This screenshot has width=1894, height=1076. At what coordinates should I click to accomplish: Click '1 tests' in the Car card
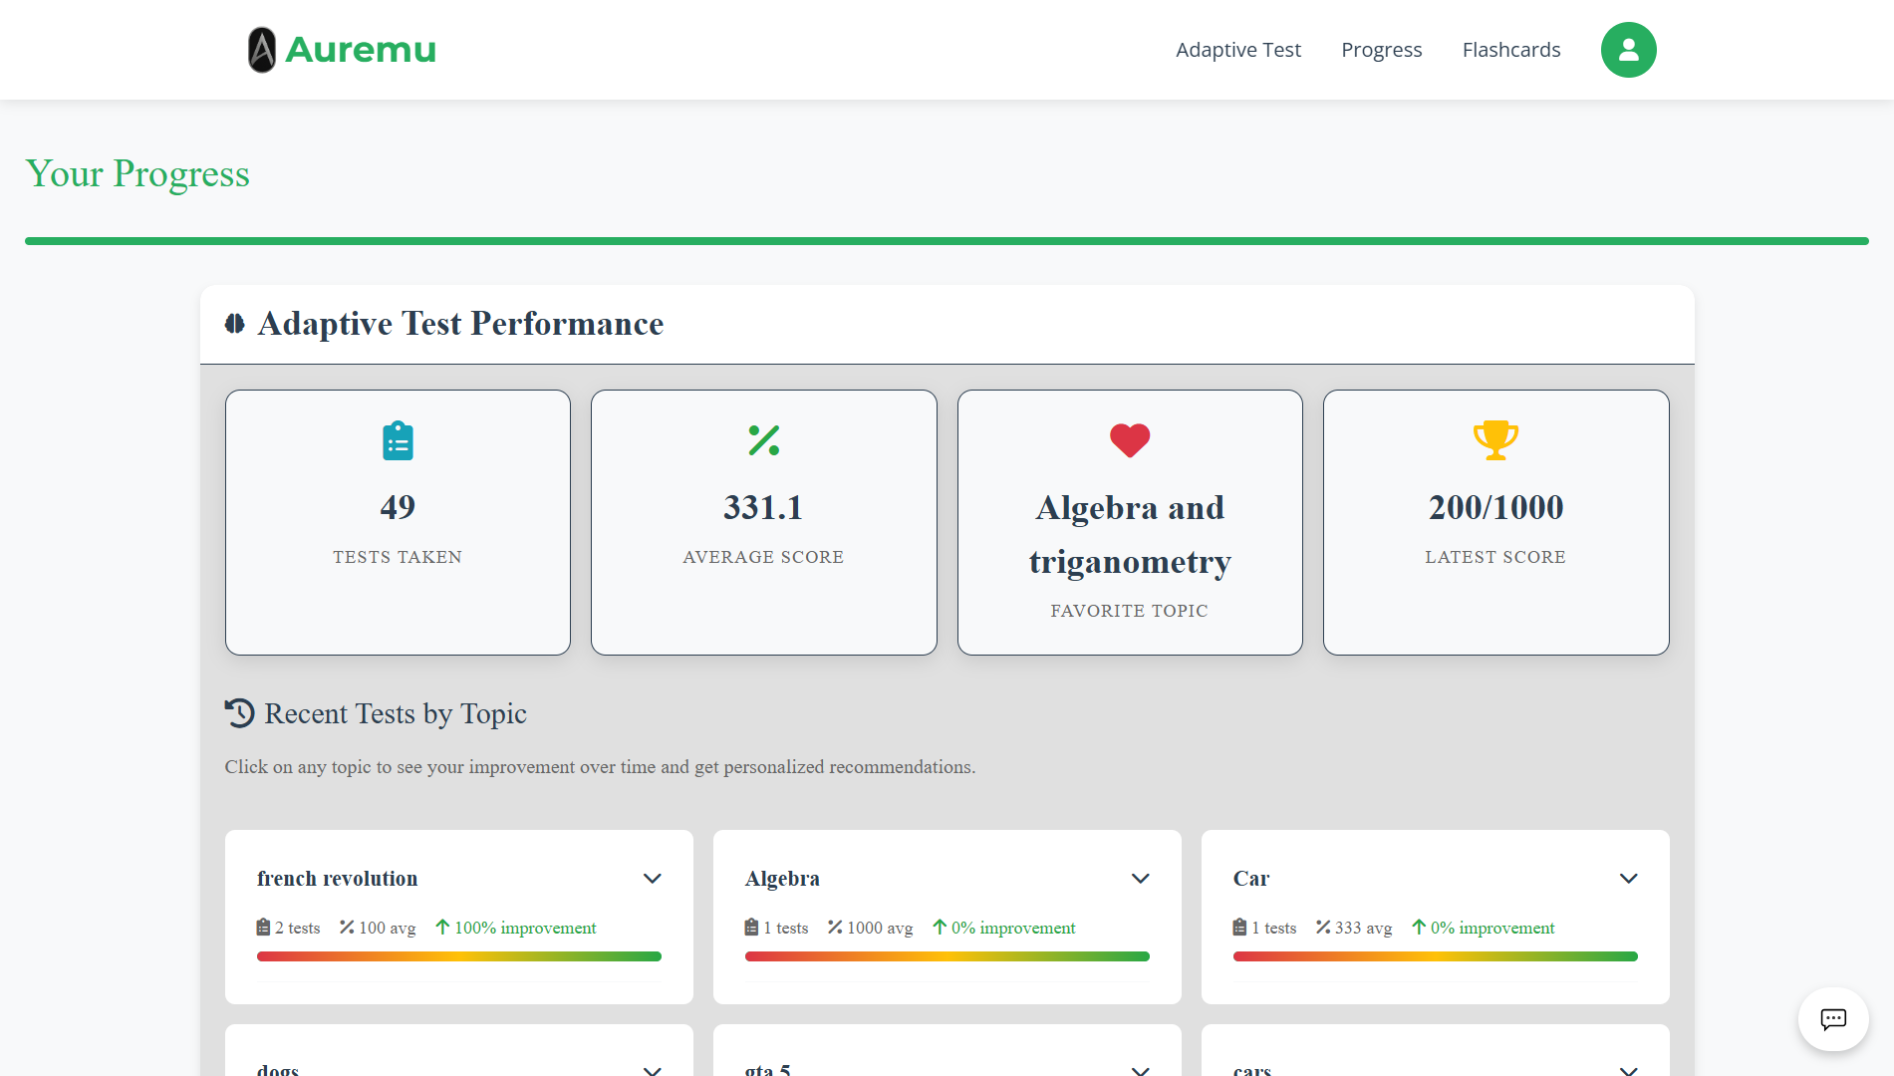[1274, 928]
